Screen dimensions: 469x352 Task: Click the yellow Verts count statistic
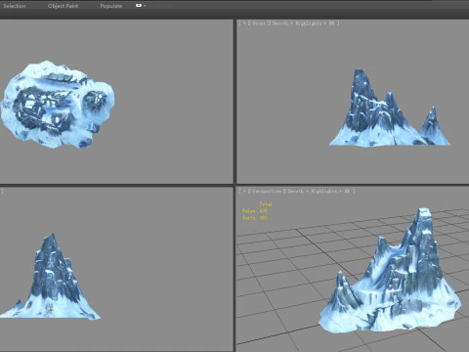click(x=255, y=218)
